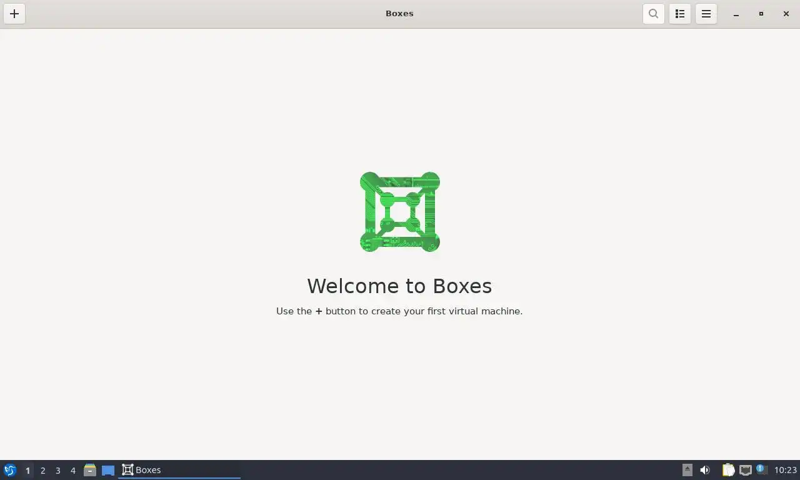Minimize the Boxes window
The height and width of the screenshot is (480, 800).
click(736, 14)
